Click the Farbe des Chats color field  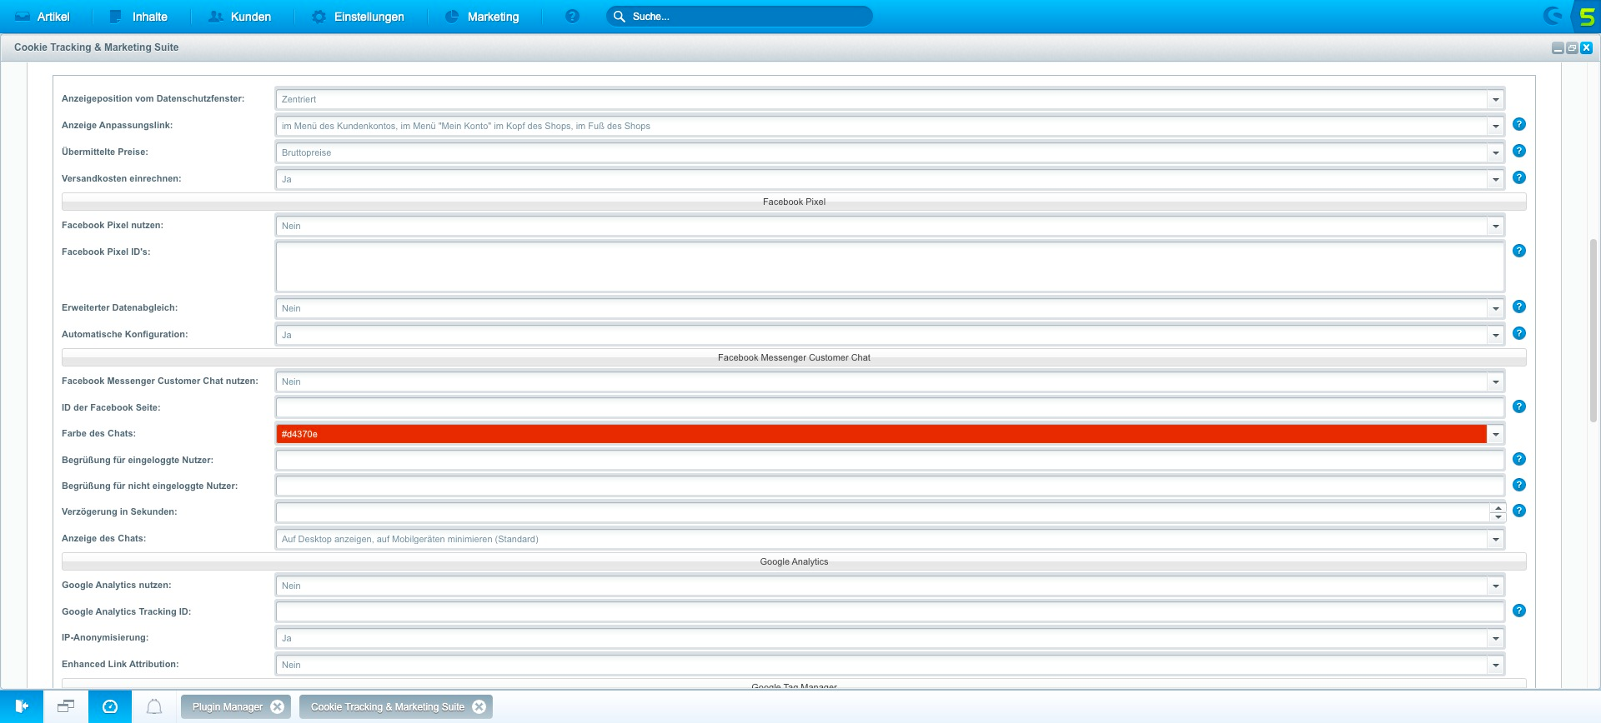[881, 434]
